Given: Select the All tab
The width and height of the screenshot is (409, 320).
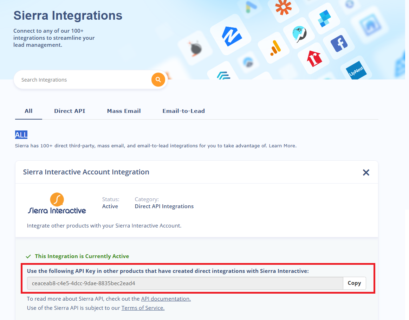Looking at the screenshot, I should (28, 111).
